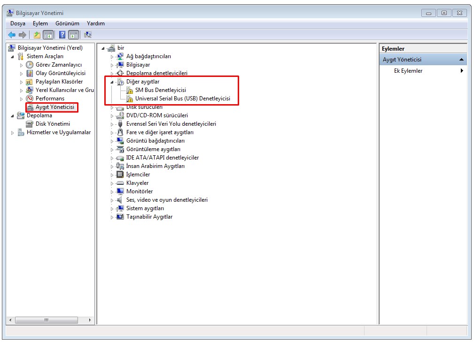
Task: Collapse the Aygıt Yöneticisi actions section arrow
Action: tap(461, 60)
